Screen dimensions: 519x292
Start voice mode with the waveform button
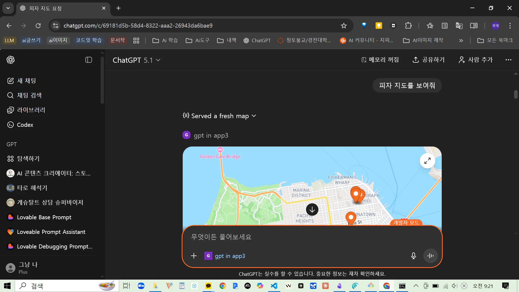pyautogui.click(x=430, y=256)
